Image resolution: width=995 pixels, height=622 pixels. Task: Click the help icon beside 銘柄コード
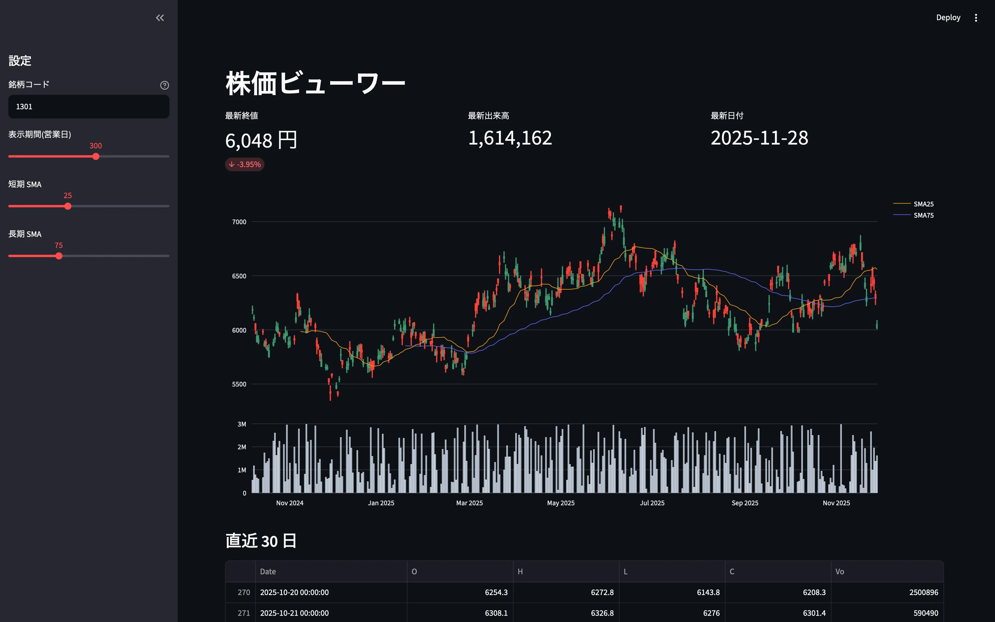point(164,85)
